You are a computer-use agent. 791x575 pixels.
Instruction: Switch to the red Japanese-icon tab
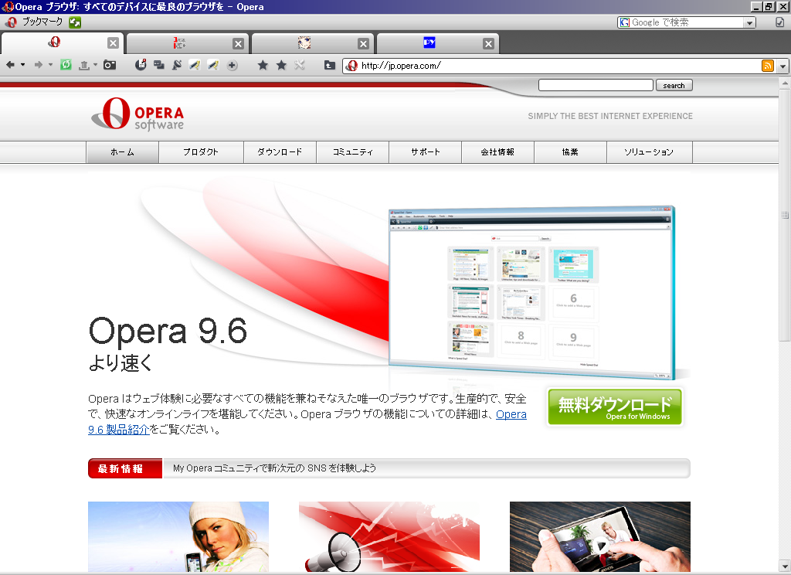pos(179,43)
